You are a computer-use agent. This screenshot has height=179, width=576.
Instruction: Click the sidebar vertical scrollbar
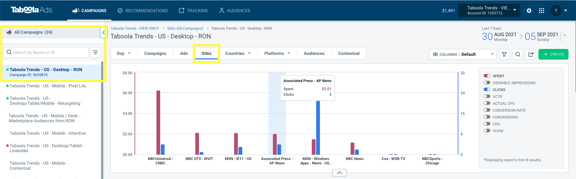(x=102, y=120)
